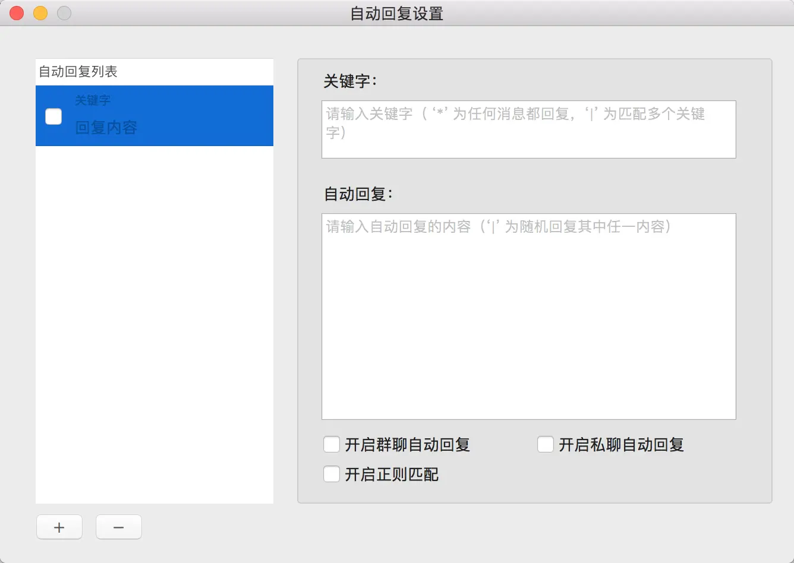This screenshot has height=563, width=794.
Task: Add a new auto-reply rule with plus button
Action: pyautogui.click(x=59, y=527)
